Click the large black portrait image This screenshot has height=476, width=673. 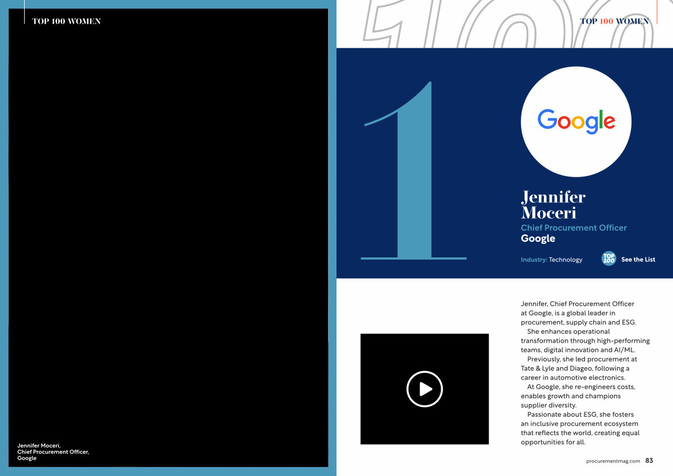pos(168,238)
